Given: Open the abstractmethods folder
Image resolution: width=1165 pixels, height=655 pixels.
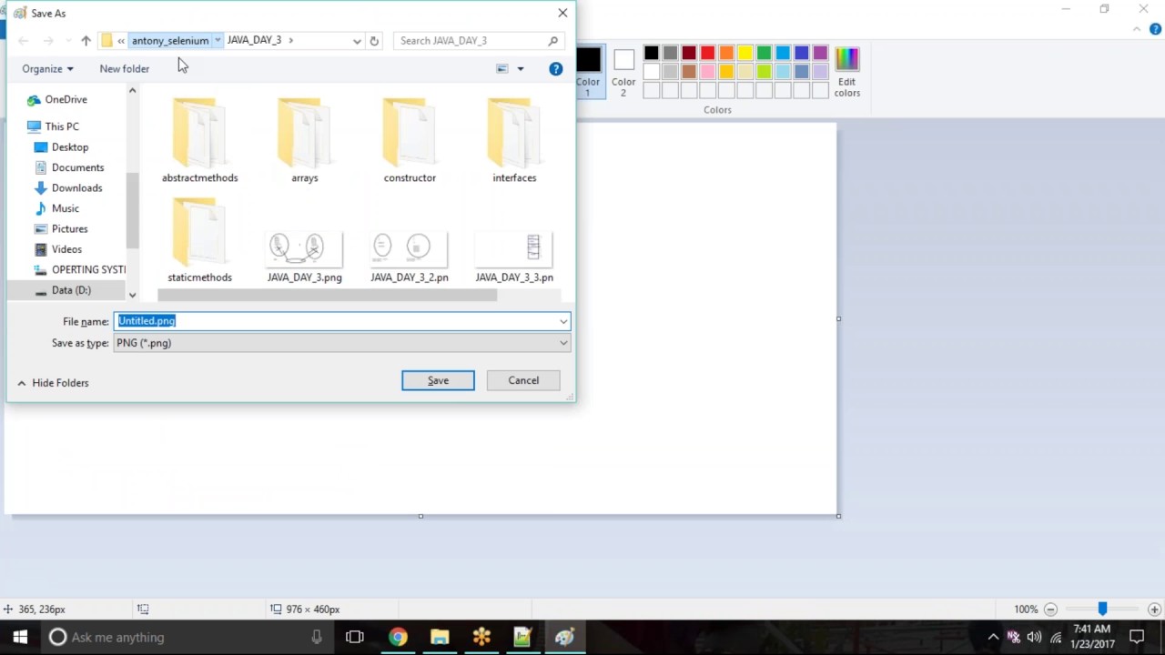Looking at the screenshot, I should [x=199, y=140].
